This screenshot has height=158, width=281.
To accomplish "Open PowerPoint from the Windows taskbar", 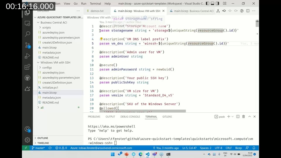I will [x=126, y=154].
